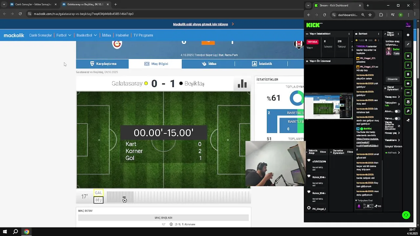Click the mackolik logo
Viewport: 420px width, 236px height.
pos(14,35)
